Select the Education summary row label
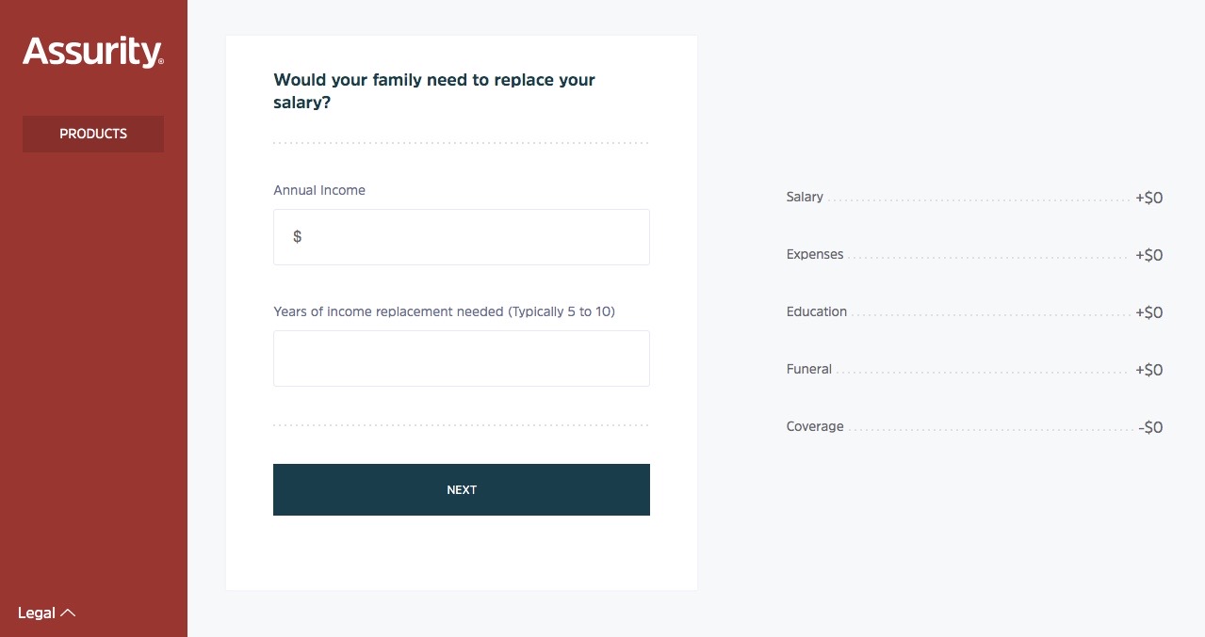Image resolution: width=1205 pixels, height=637 pixels. [x=817, y=311]
